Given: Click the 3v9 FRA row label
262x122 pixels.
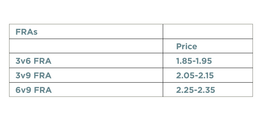Looking at the screenshot, I should [x=33, y=76].
